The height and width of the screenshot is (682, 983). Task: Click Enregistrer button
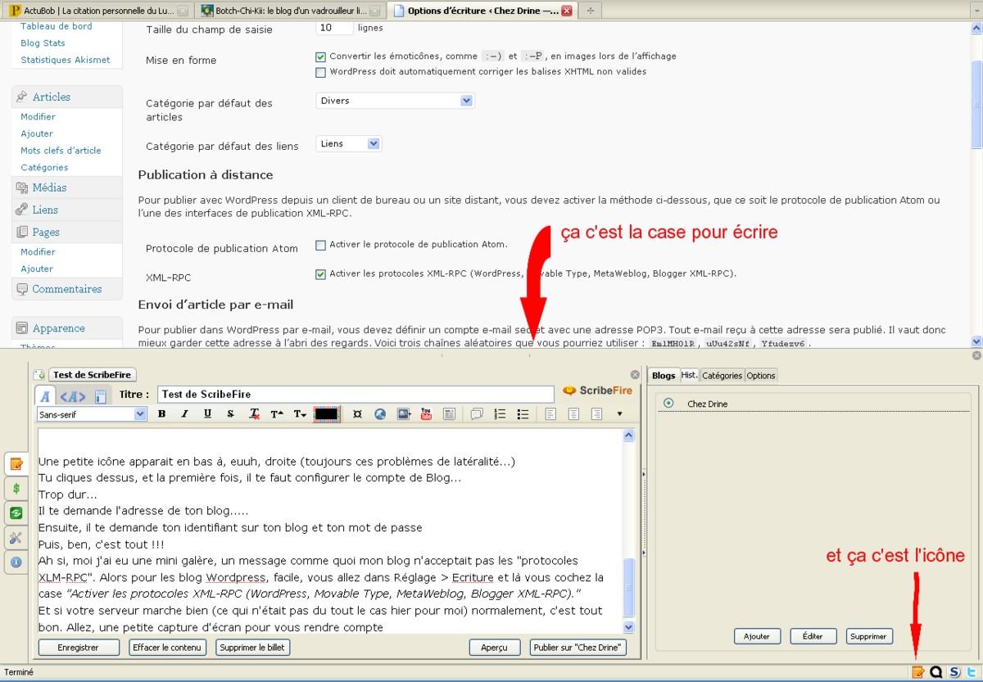click(79, 648)
